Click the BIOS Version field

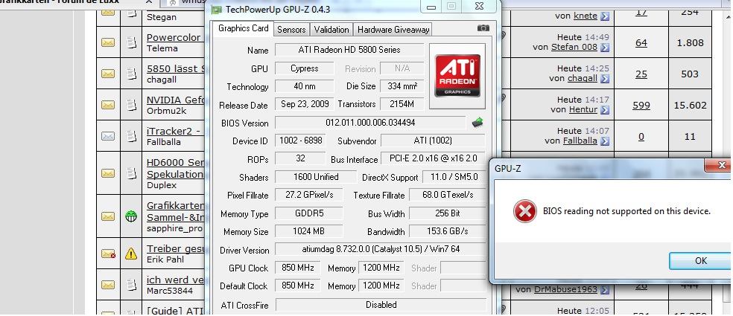point(370,123)
